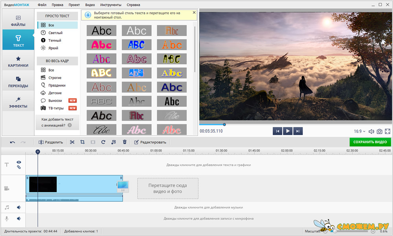Viewport: 393px width, 236px height.
Task: Click the redo arrow in toolbar
Action: pos(23,142)
